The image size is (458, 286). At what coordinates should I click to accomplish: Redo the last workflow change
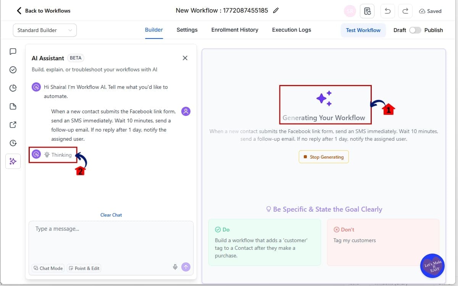pos(405,11)
